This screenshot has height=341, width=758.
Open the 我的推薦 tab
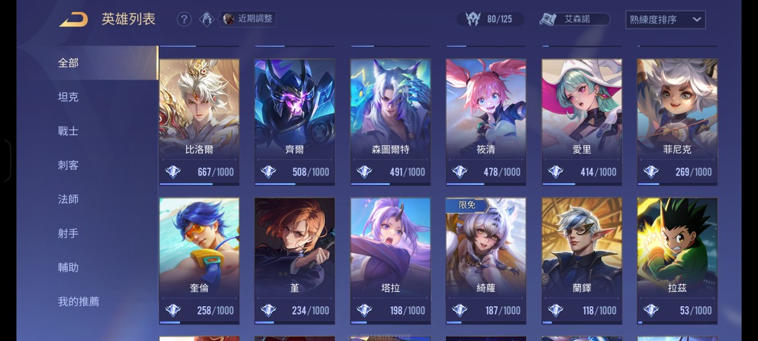(x=79, y=302)
